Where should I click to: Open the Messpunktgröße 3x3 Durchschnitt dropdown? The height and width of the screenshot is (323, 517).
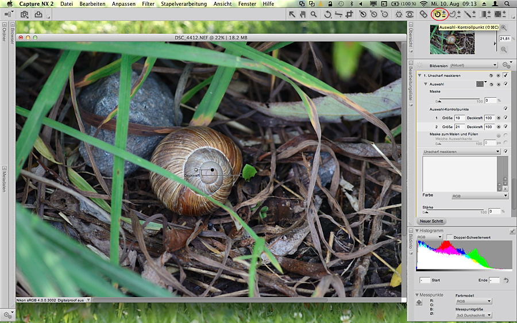tap(473, 315)
